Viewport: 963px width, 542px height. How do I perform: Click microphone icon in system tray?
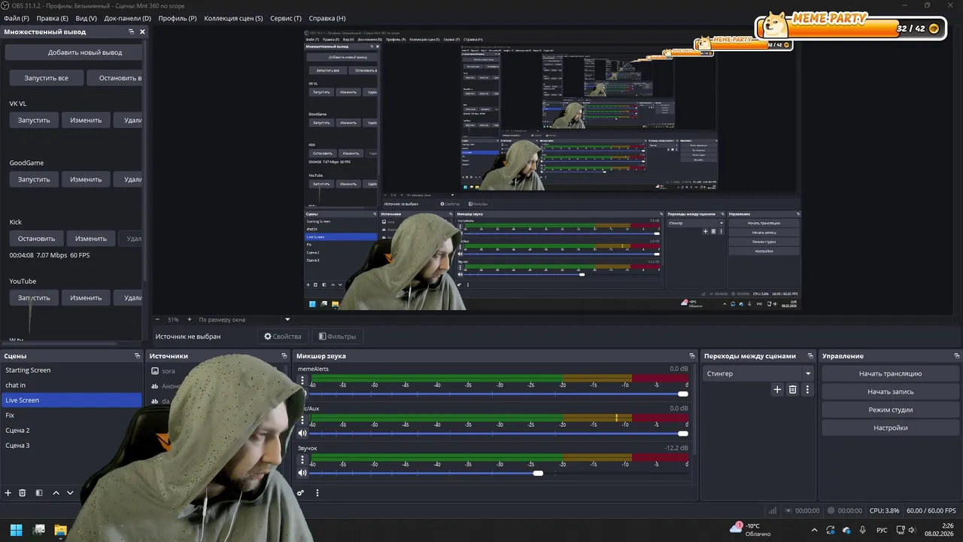[x=862, y=530]
